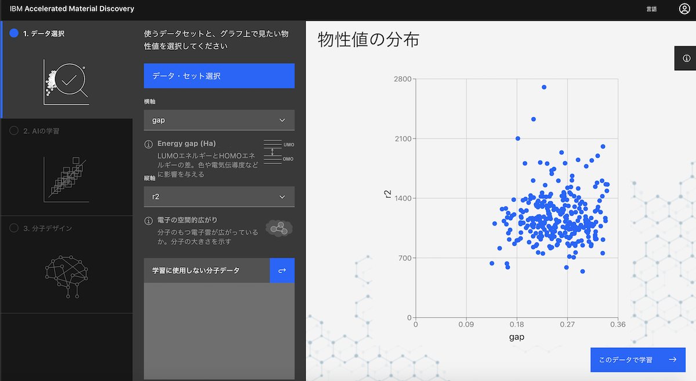
Task: Click the step 2 radio indicator circle
Action: 14,131
